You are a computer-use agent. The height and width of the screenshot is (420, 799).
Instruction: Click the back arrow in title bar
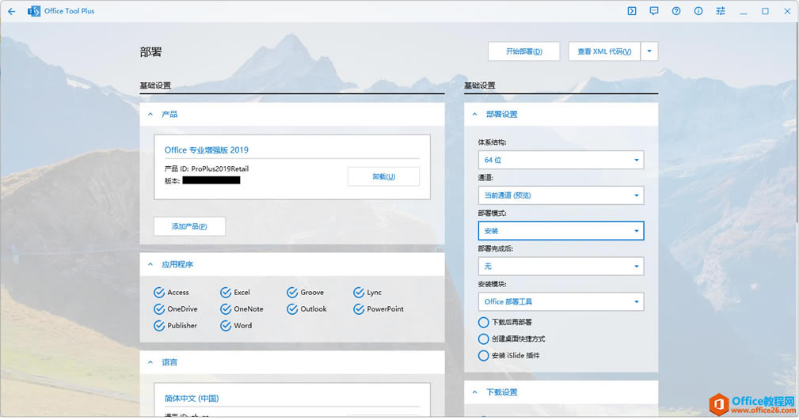[11, 11]
